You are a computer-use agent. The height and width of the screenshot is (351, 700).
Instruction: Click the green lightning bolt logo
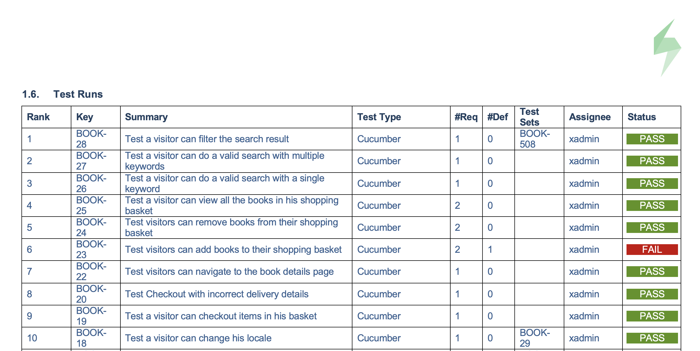coord(667,47)
